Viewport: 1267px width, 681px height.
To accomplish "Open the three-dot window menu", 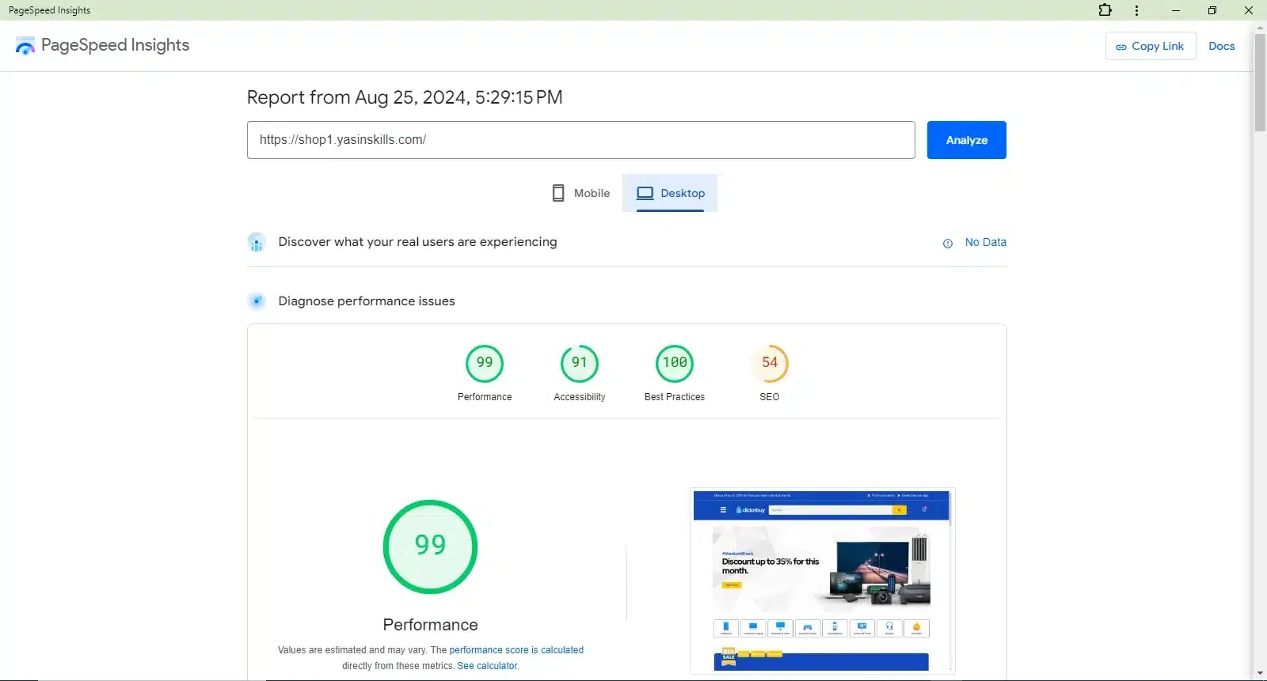I will (1136, 10).
